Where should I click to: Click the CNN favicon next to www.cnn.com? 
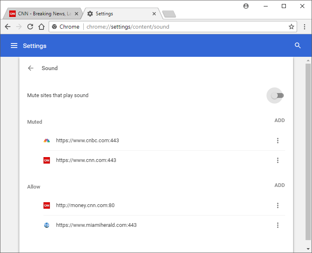[47, 160]
